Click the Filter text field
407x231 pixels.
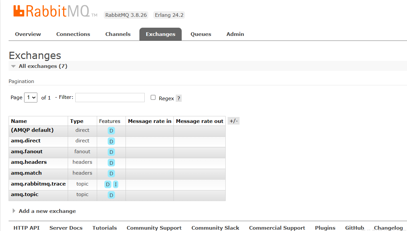pyautogui.click(x=110, y=98)
